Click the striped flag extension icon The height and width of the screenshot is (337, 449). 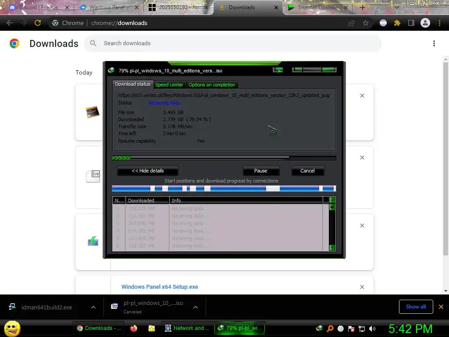(383, 23)
